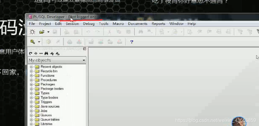Click the Copy toolbar icon

[119, 32]
